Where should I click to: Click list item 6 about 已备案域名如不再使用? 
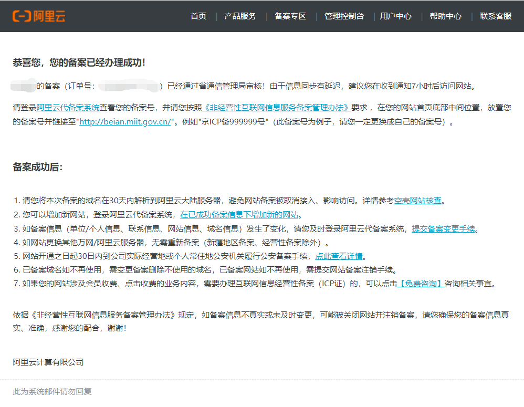[205, 270]
